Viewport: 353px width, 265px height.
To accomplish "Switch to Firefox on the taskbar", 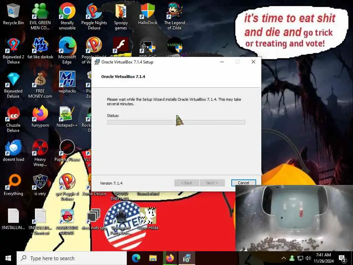I will 170,258.
